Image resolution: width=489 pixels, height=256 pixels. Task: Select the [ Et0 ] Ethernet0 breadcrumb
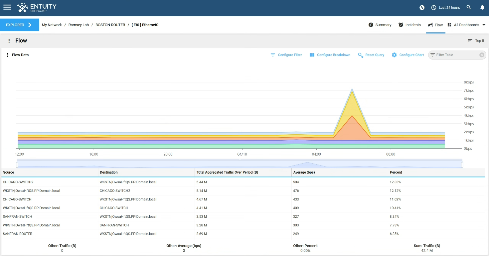point(145,25)
